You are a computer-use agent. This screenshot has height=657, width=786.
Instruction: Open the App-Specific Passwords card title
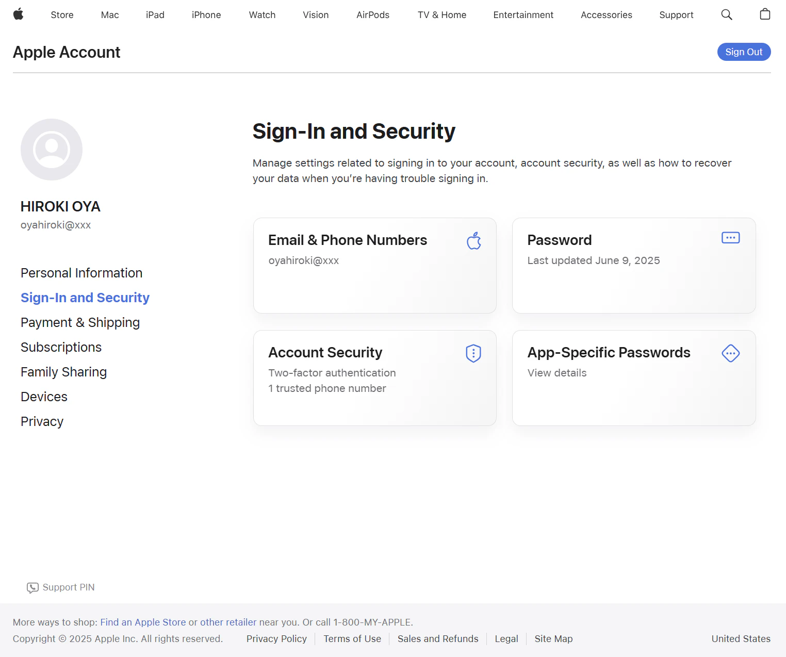point(609,353)
